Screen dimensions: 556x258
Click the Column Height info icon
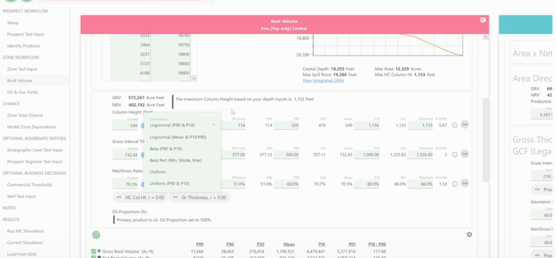coord(455,125)
